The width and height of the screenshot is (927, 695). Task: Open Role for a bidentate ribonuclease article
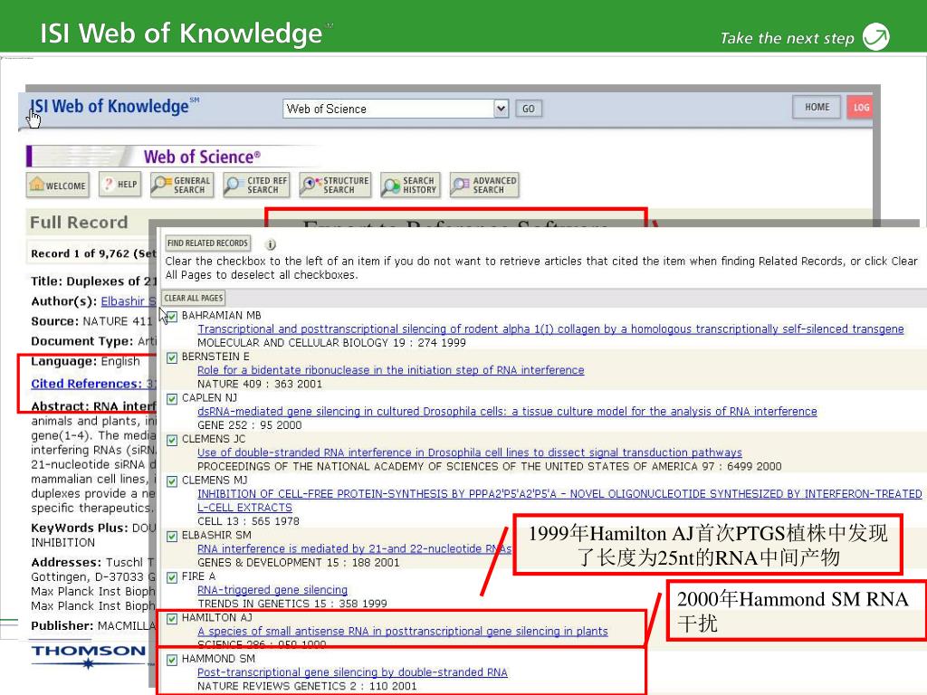[391, 370]
